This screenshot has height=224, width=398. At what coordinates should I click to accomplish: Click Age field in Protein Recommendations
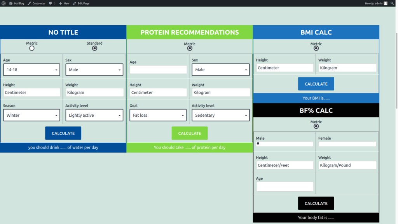point(158,70)
